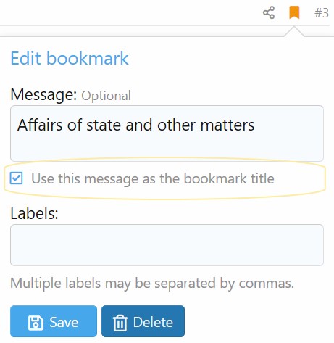Click inside the Labels input field

[167, 245]
